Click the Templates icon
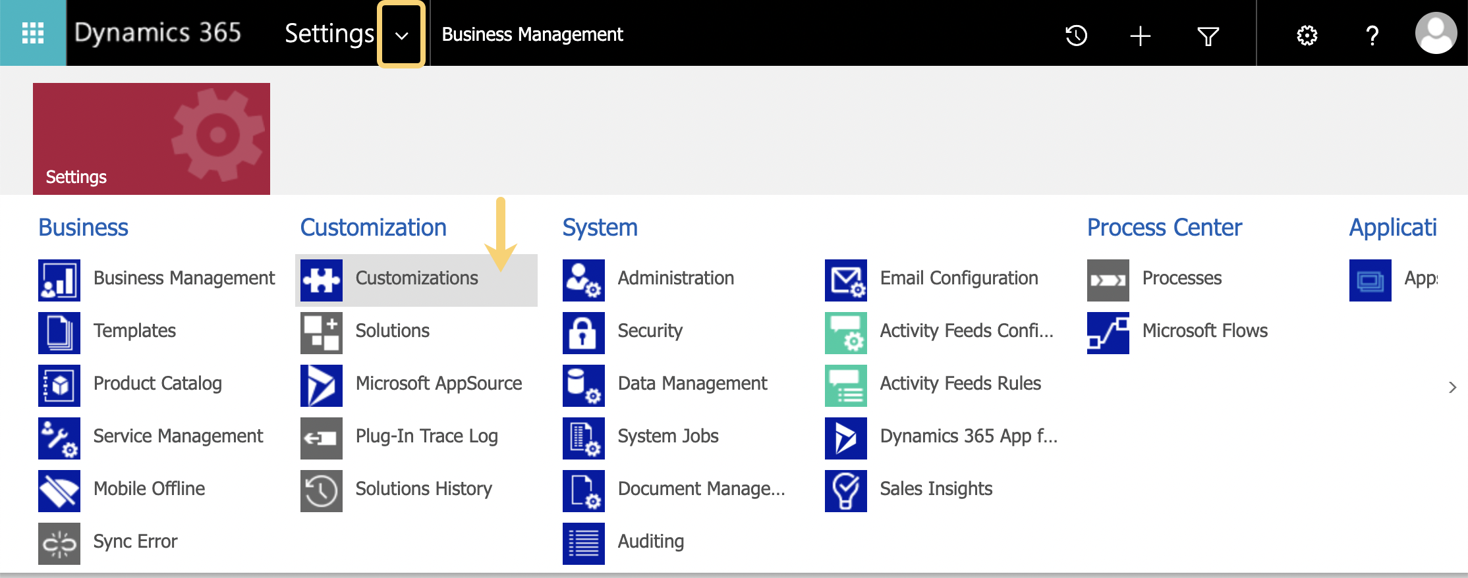 click(x=59, y=333)
